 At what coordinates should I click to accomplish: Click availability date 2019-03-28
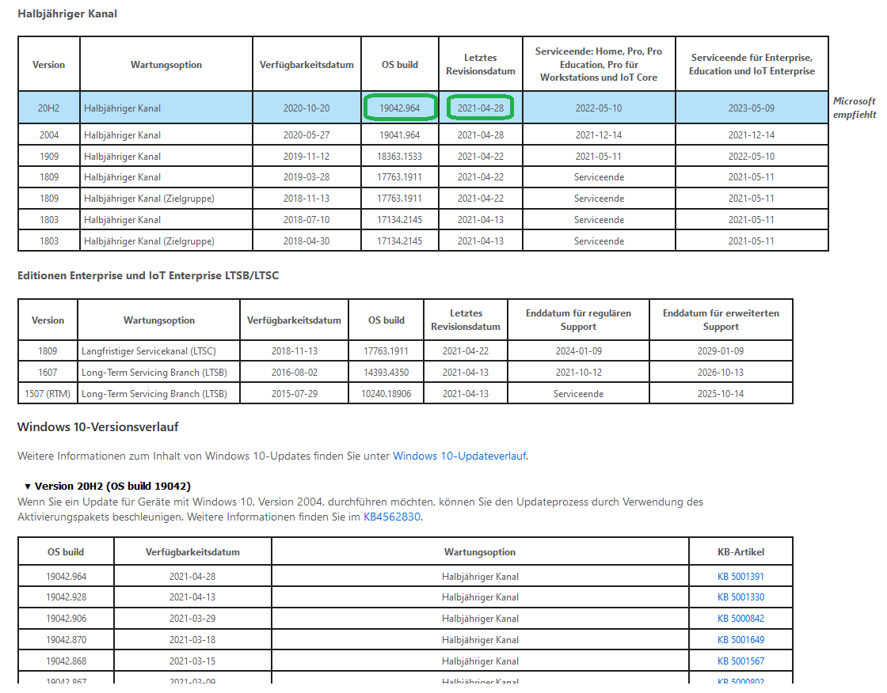click(x=306, y=177)
